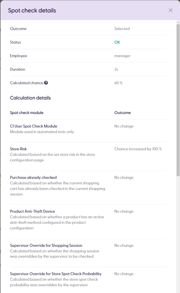Click 'Chance increased by 100 %' outcome text
The image size is (180, 293).
click(138, 149)
